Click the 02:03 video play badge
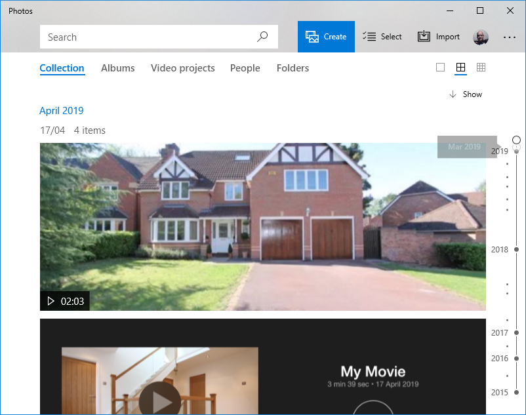The width and height of the screenshot is (526, 415). pyautogui.click(x=65, y=301)
